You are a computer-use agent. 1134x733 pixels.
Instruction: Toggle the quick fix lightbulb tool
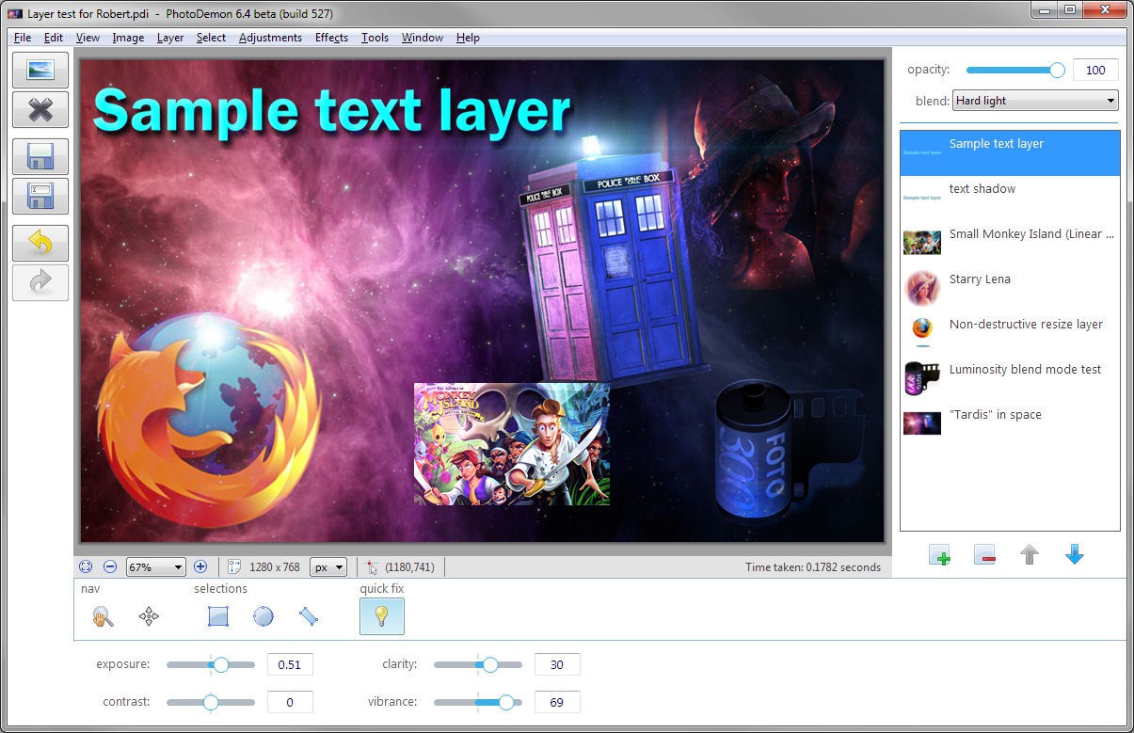pyautogui.click(x=382, y=616)
